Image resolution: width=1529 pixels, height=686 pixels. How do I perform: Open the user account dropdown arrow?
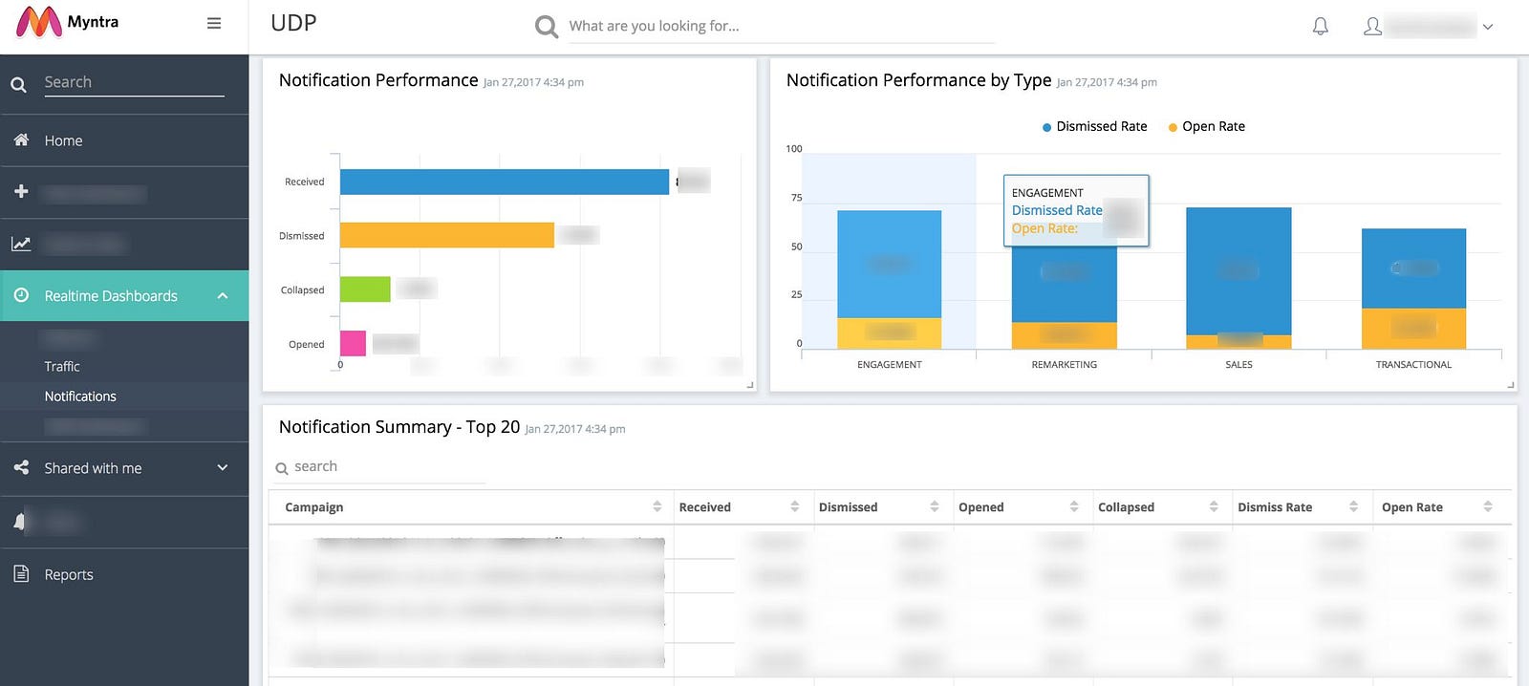1488,28
